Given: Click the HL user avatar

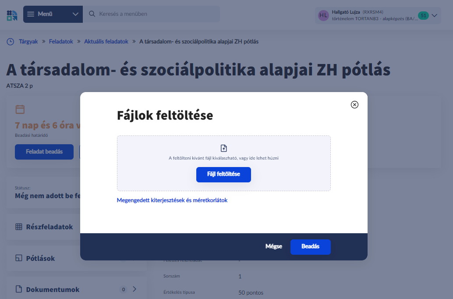Looking at the screenshot, I should click(x=323, y=15).
